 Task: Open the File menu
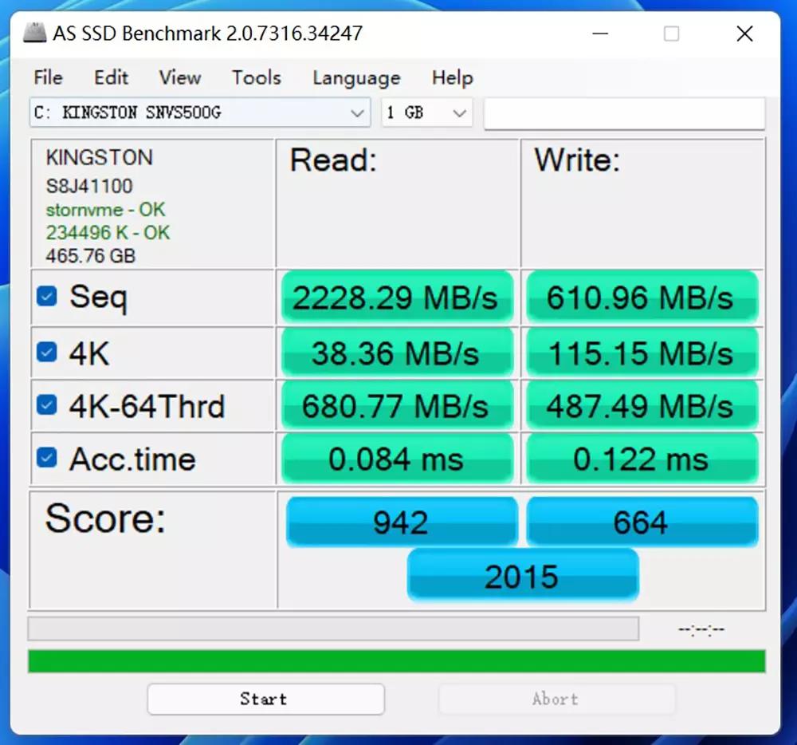point(49,78)
